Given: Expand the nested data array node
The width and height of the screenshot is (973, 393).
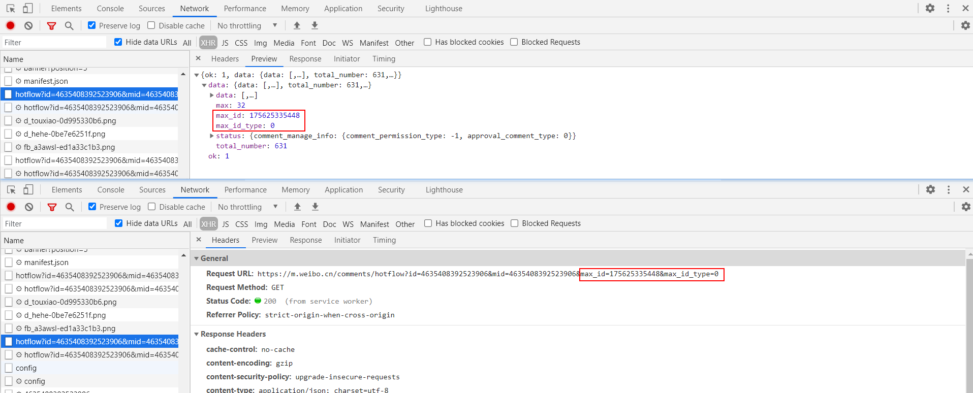Looking at the screenshot, I should click(x=212, y=95).
